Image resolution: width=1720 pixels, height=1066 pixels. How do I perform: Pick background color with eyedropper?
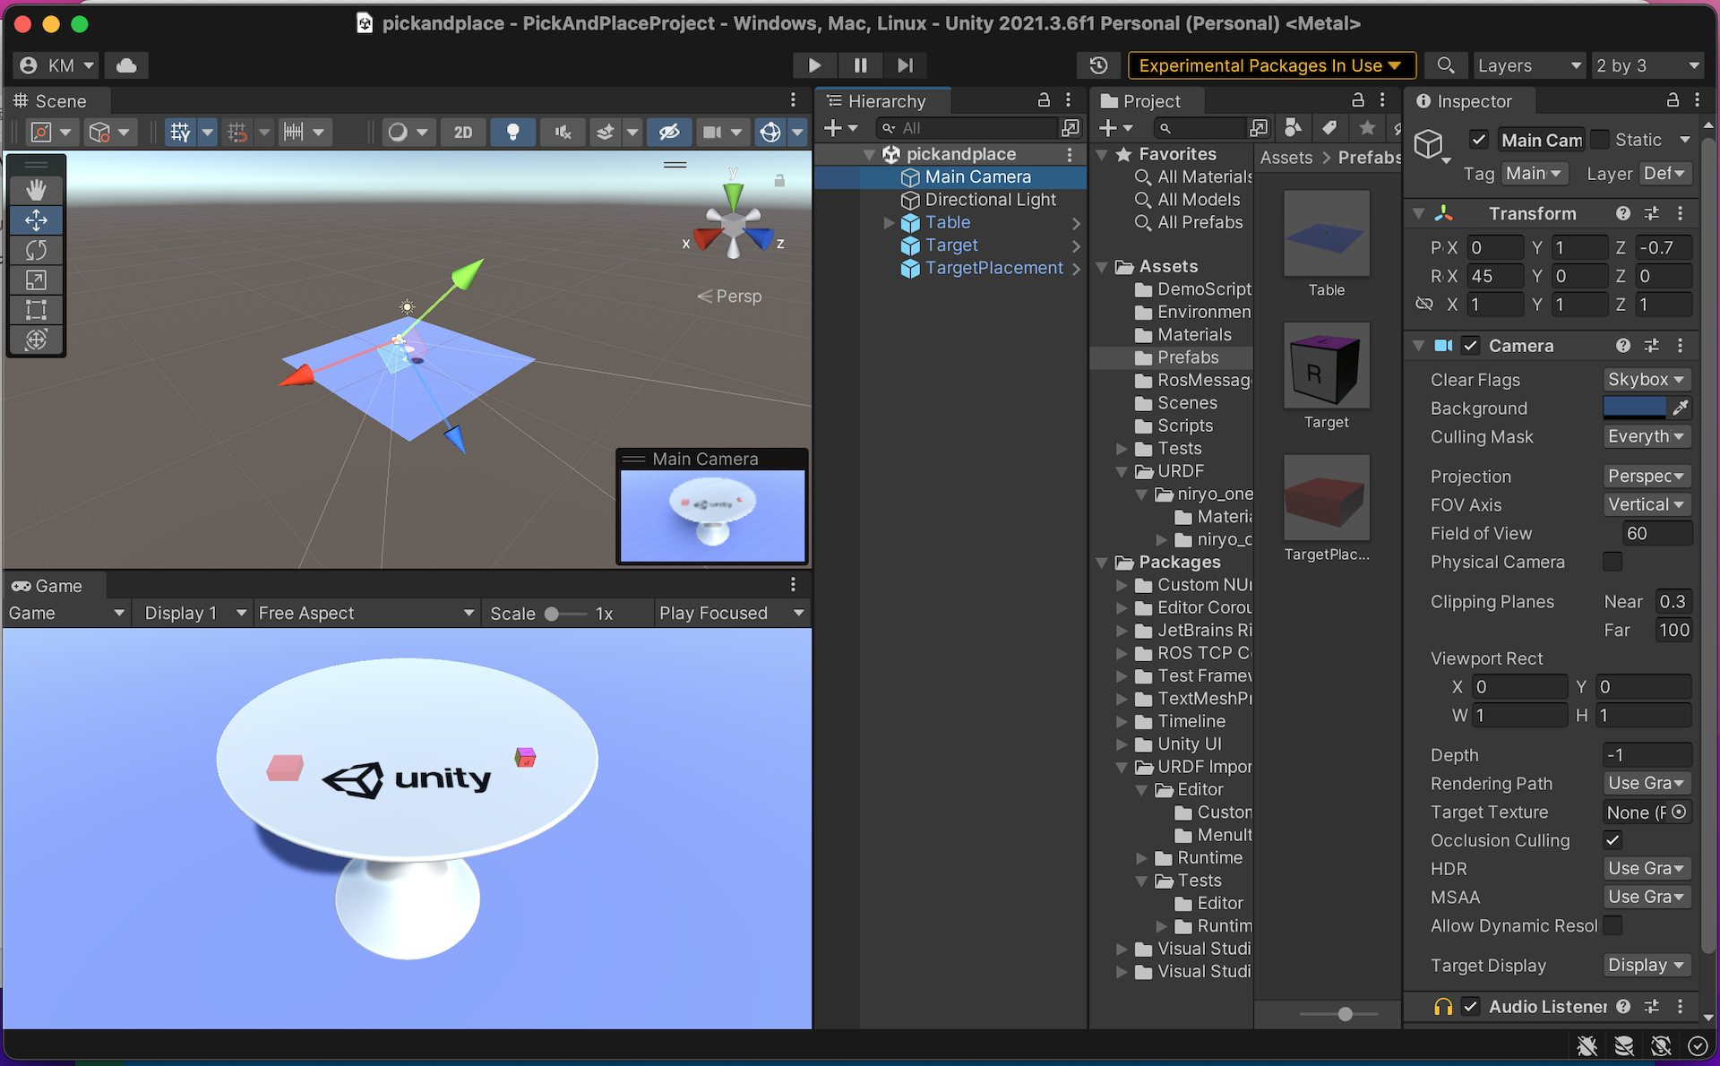[1680, 408]
